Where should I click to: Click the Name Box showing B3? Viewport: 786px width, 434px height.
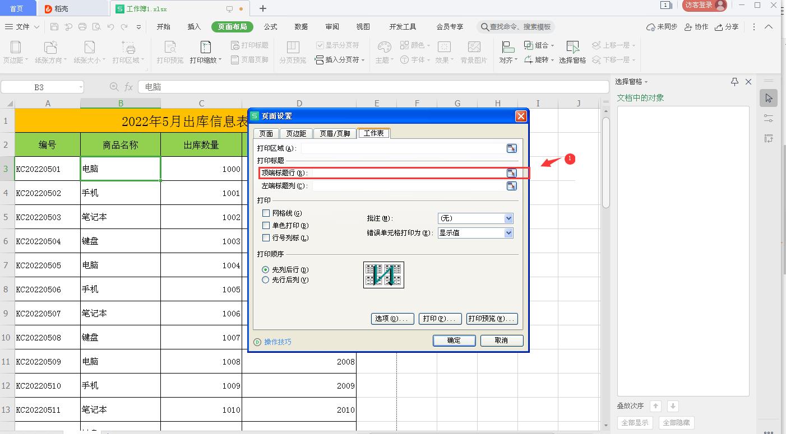pos(39,87)
